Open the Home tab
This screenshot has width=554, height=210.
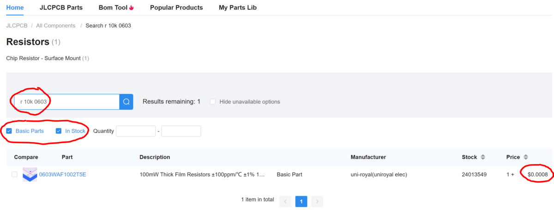[x=15, y=7]
